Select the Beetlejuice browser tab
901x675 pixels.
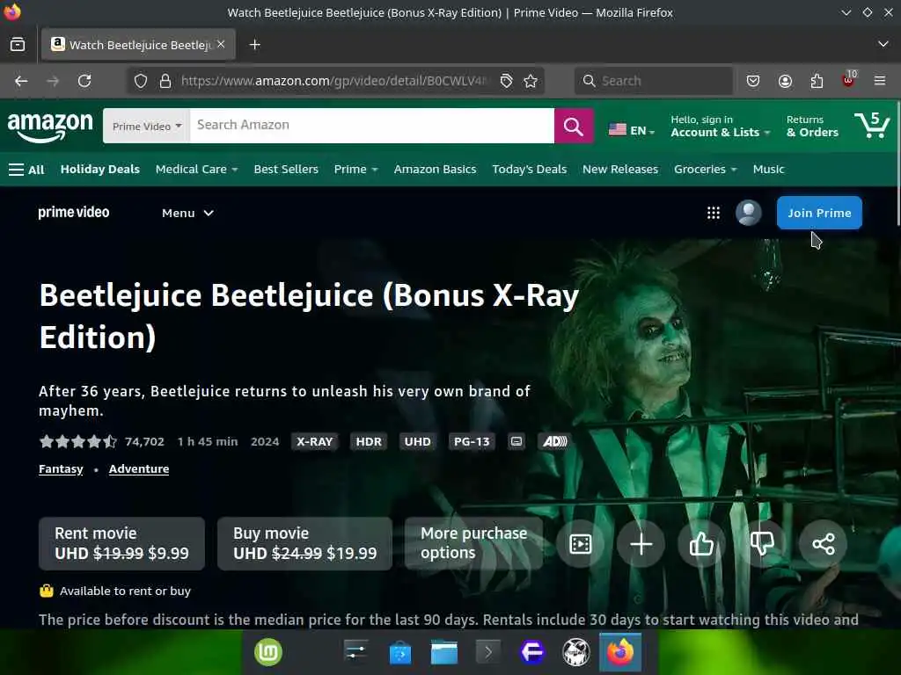(138, 45)
